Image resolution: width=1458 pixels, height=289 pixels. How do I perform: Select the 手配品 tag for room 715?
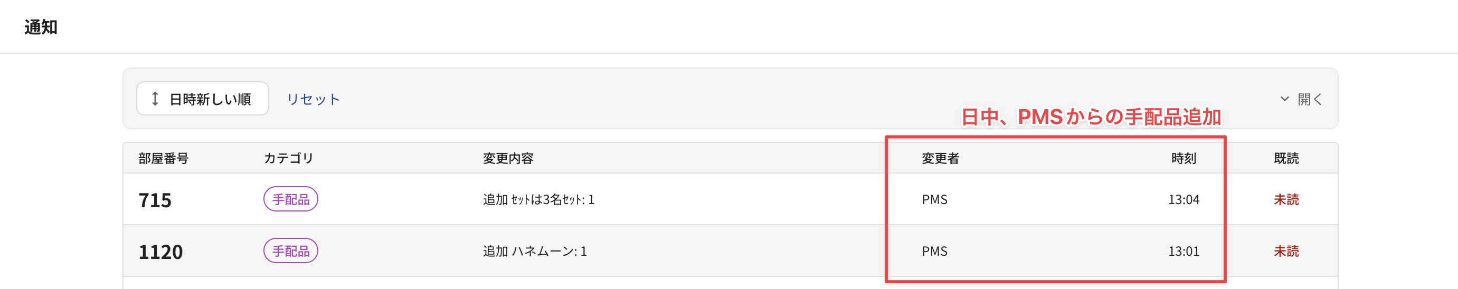pyautogui.click(x=291, y=199)
